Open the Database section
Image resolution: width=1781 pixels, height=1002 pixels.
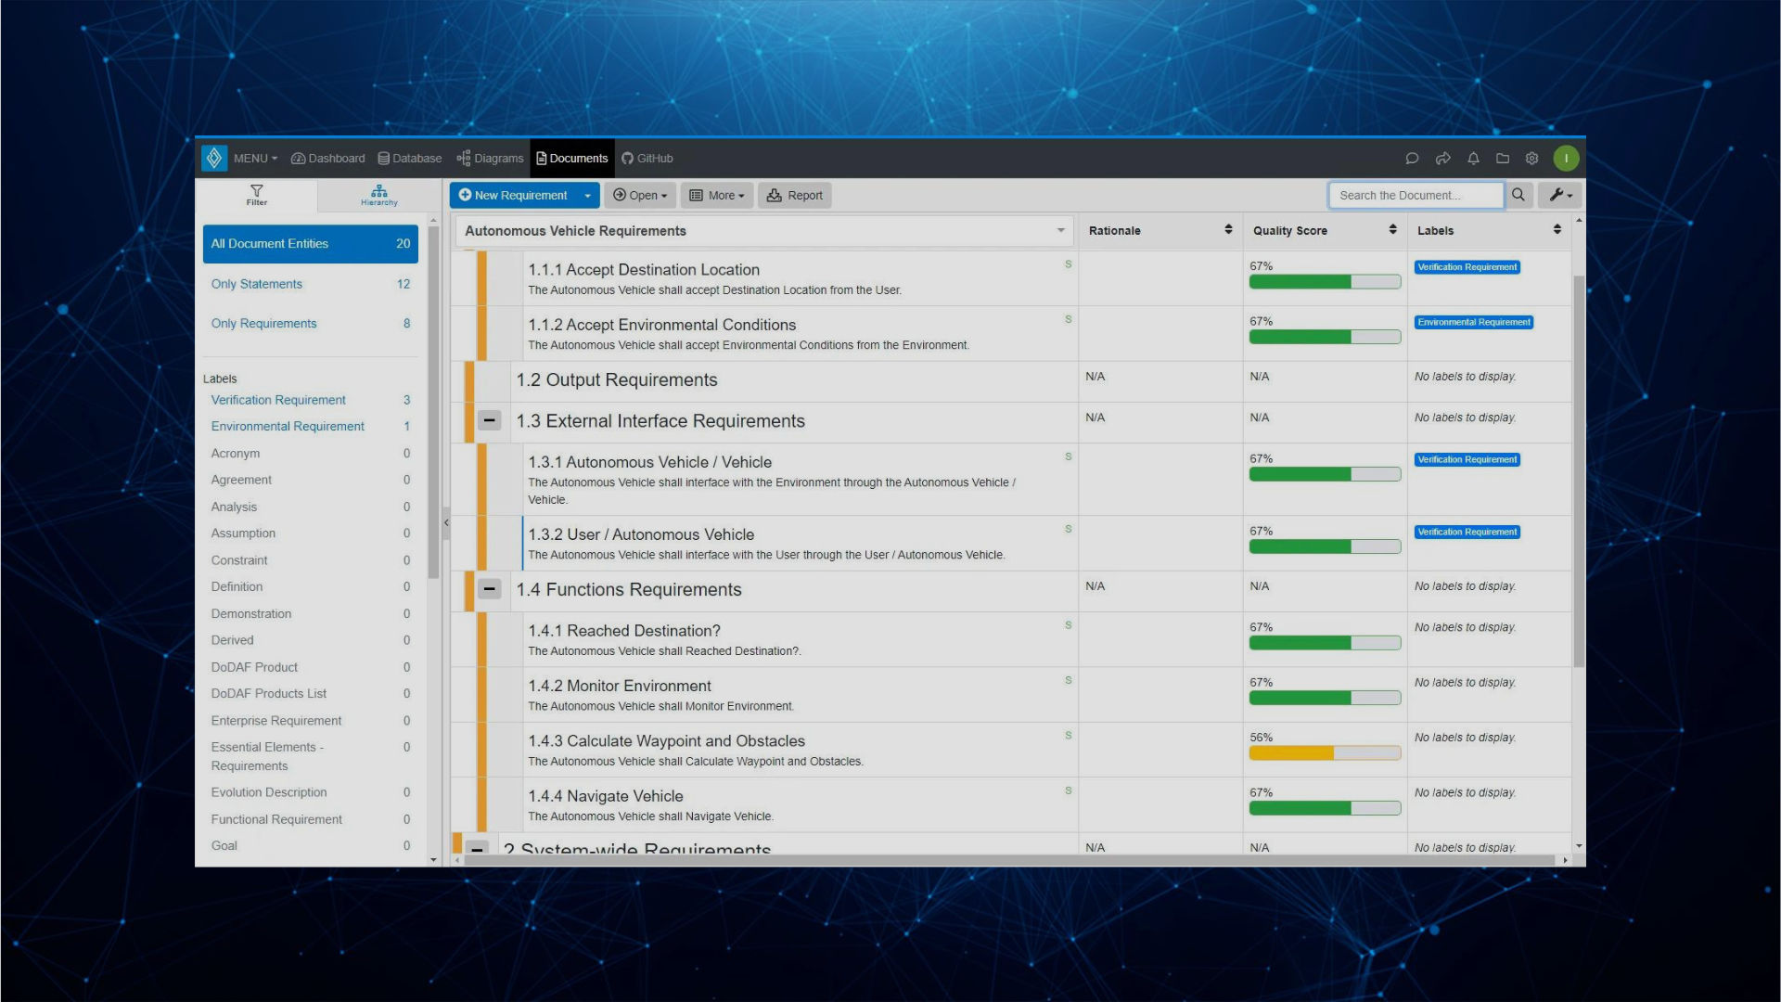click(x=409, y=158)
